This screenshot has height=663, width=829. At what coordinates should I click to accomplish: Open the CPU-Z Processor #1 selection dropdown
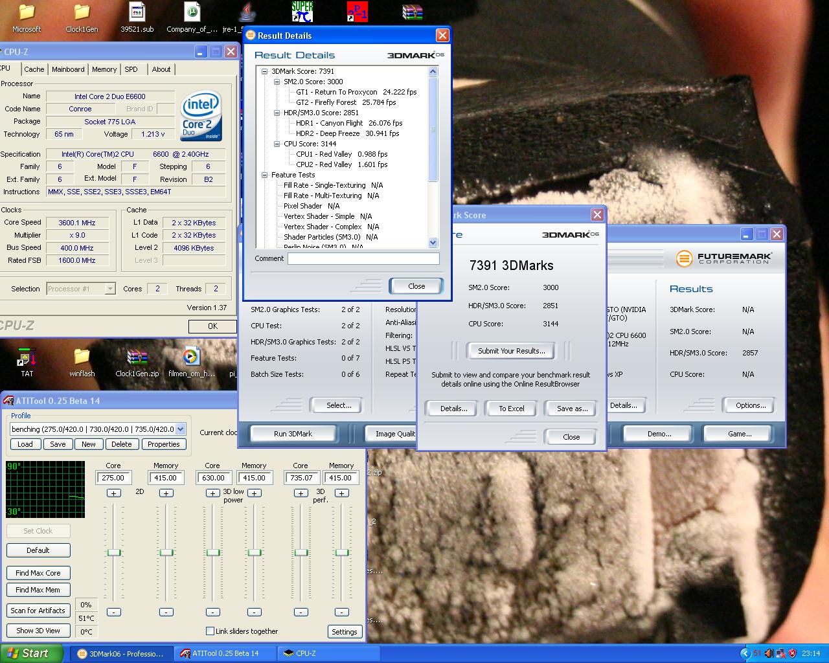click(x=110, y=289)
